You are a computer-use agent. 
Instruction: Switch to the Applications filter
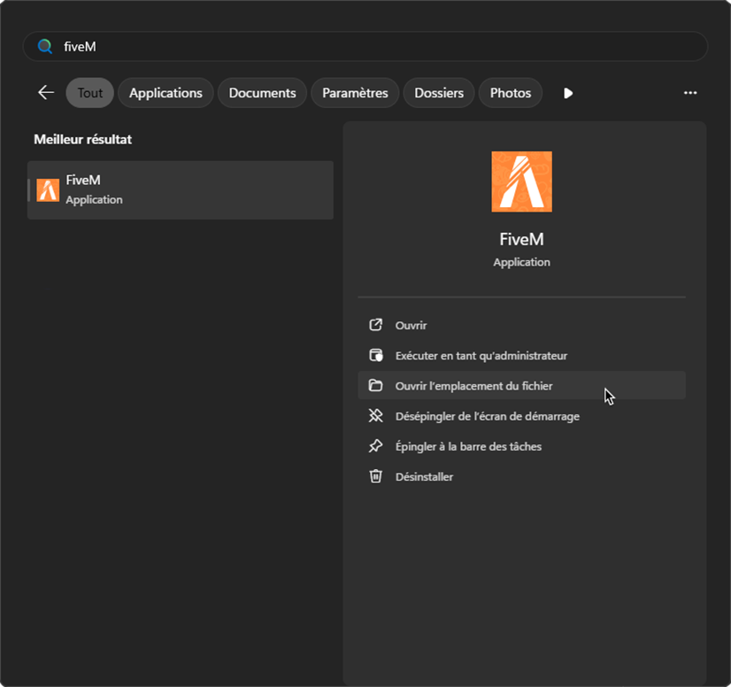click(165, 93)
